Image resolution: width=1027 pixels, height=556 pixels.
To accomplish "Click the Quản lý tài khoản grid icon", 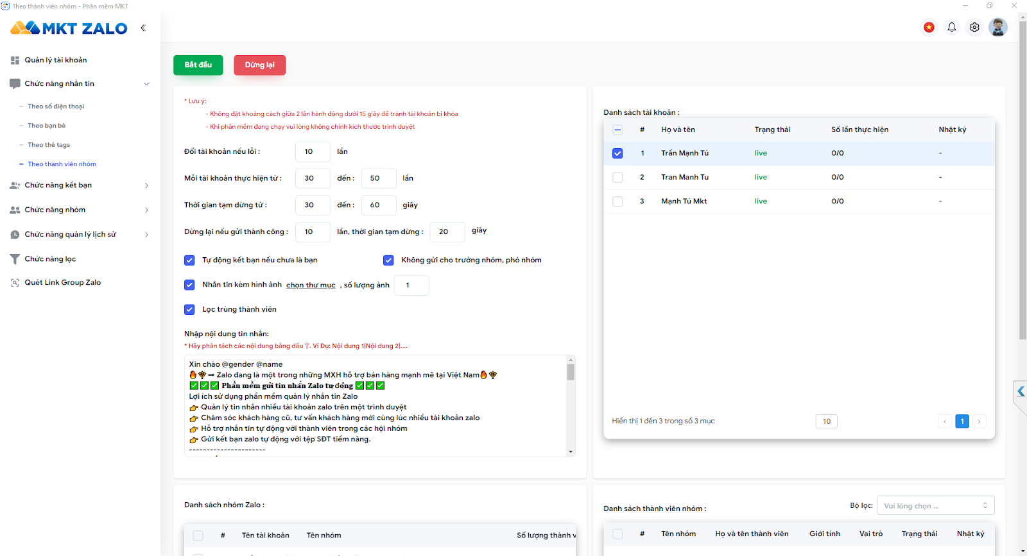I will (15, 60).
